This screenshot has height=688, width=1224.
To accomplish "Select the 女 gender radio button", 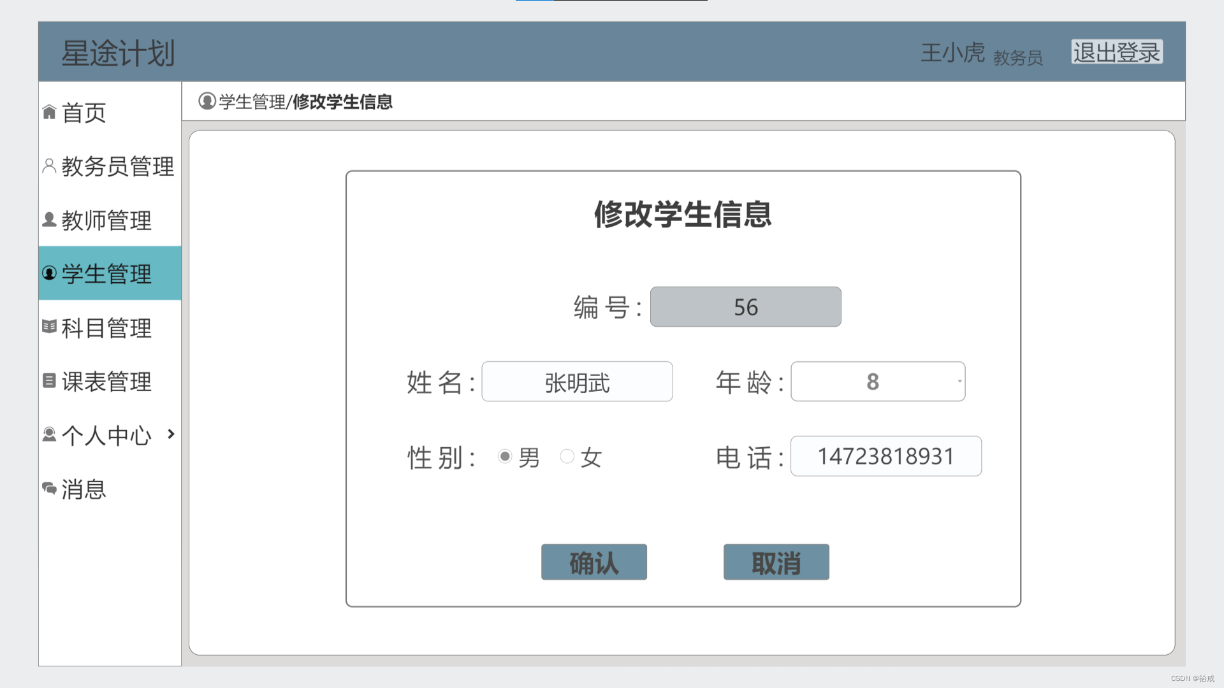I will (567, 456).
